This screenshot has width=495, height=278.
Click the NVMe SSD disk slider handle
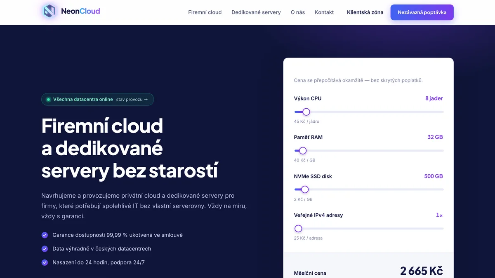pyautogui.click(x=305, y=189)
